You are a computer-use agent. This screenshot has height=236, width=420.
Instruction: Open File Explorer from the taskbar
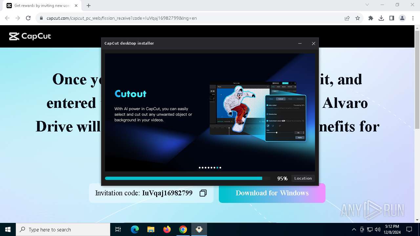click(151, 229)
